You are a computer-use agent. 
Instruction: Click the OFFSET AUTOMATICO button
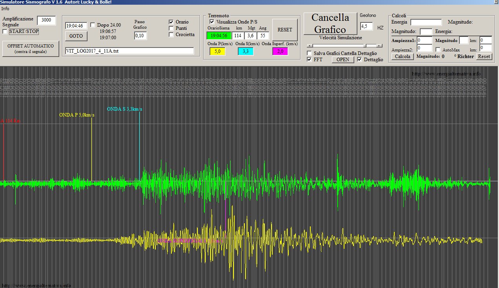(x=30, y=49)
